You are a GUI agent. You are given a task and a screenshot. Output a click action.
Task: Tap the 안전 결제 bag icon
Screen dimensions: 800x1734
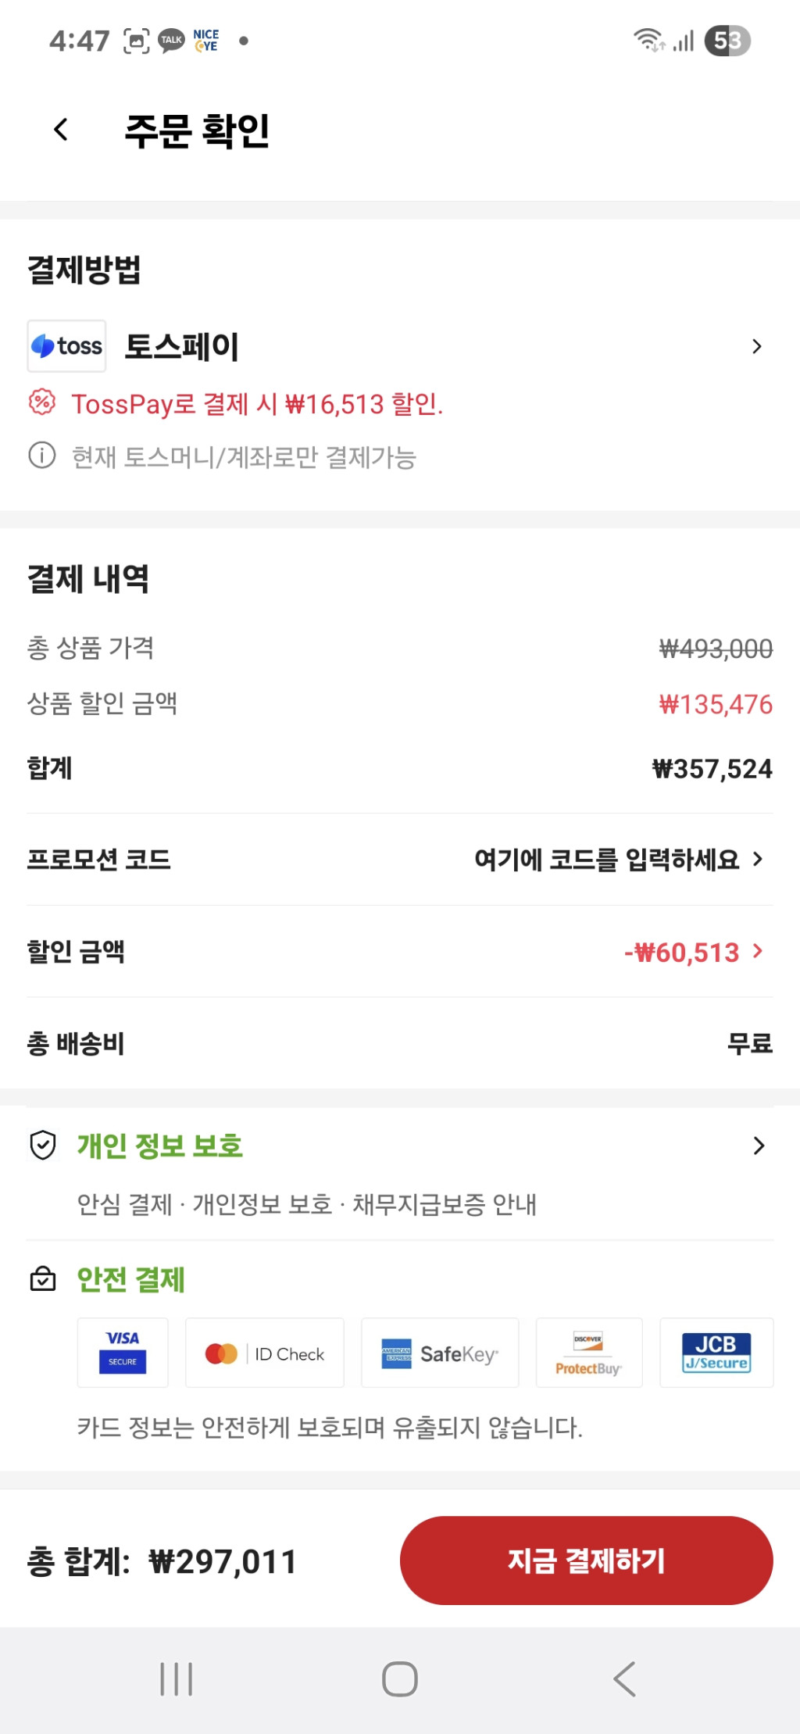[43, 1279]
